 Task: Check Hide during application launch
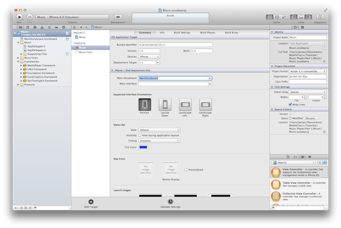pos(140,136)
